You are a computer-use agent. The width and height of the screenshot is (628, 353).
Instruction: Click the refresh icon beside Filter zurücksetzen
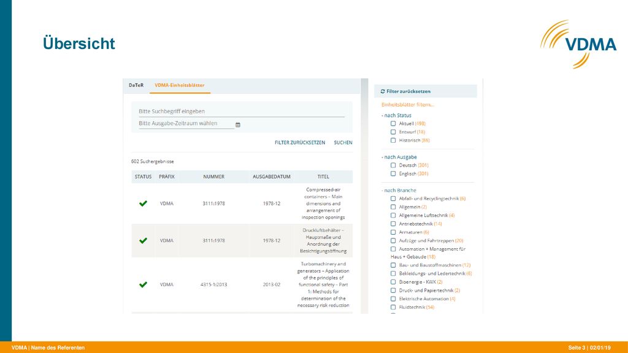point(383,91)
